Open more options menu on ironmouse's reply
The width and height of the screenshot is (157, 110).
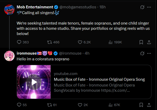(149, 53)
